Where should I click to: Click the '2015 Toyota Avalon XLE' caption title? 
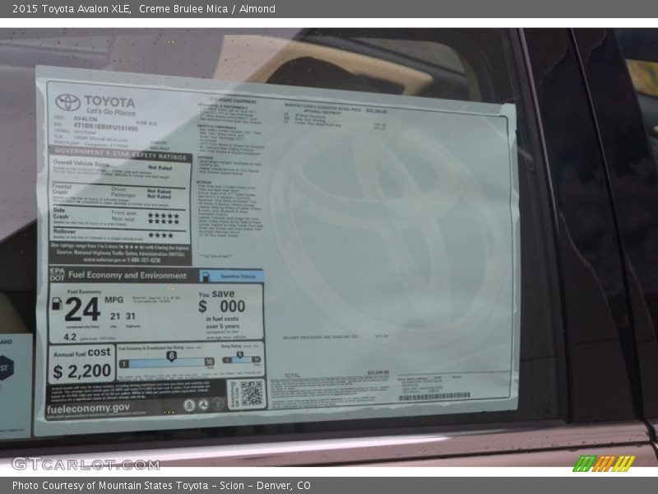pos(72,8)
